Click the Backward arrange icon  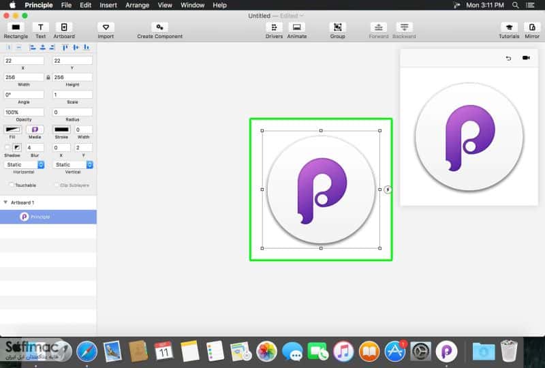click(404, 27)
